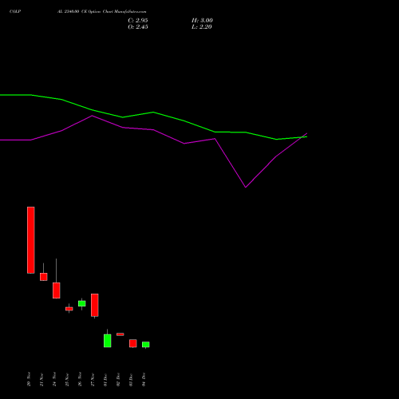The image size is (399, 399).
Task: Click the 03 Dec date axis label
Action: click(x=131, y=380)
